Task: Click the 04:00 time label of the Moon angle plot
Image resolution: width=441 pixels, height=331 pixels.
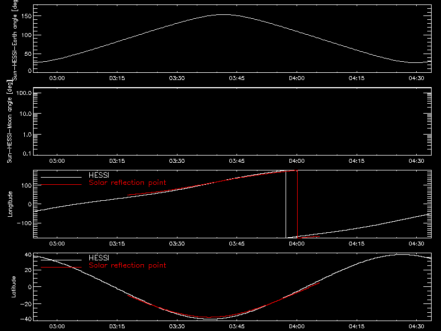Action: pyautogui.click(x=297, y=161)
